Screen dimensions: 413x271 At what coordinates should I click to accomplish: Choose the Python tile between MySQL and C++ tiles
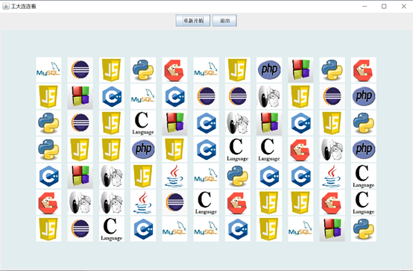click(238, 175)
